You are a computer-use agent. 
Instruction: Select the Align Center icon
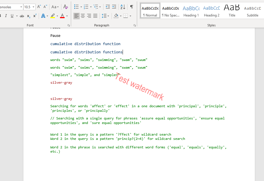point(83,15)
